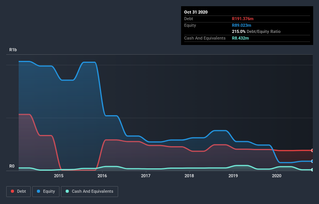This screenshot has height=204, width=319.
Task: Click the blue Equity legend dot
Action: tap(38, 191)
